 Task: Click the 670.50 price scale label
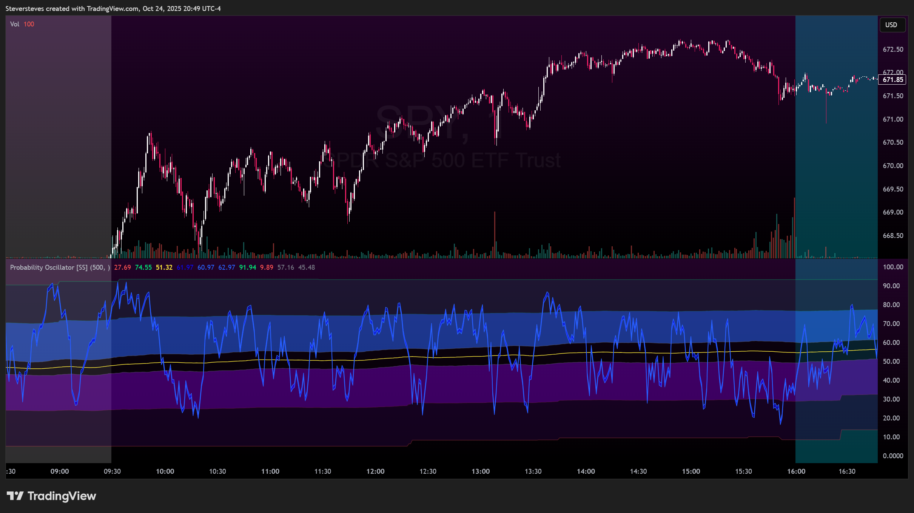[893, 142]
